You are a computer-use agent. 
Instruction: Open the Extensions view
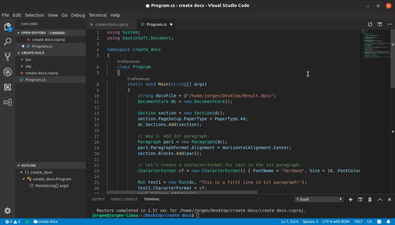pos(8,87)
